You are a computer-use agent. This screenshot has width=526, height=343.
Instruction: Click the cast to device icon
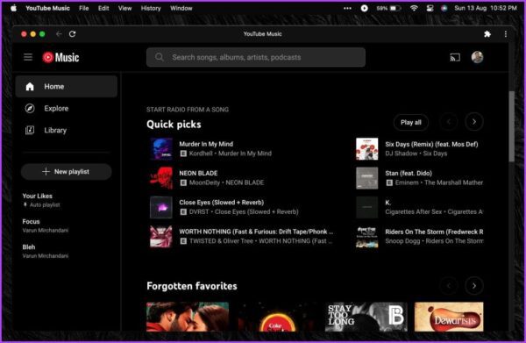tap(455, 57)
